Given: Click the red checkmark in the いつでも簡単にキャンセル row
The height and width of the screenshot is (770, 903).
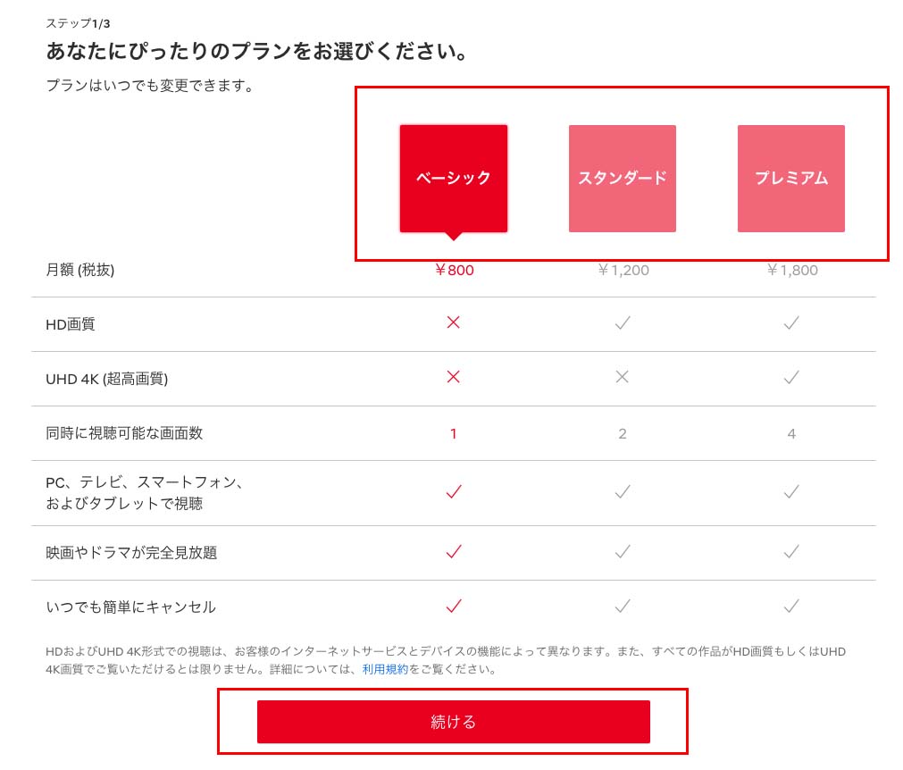Looking at the screenshot, I should tap(453, 606).
